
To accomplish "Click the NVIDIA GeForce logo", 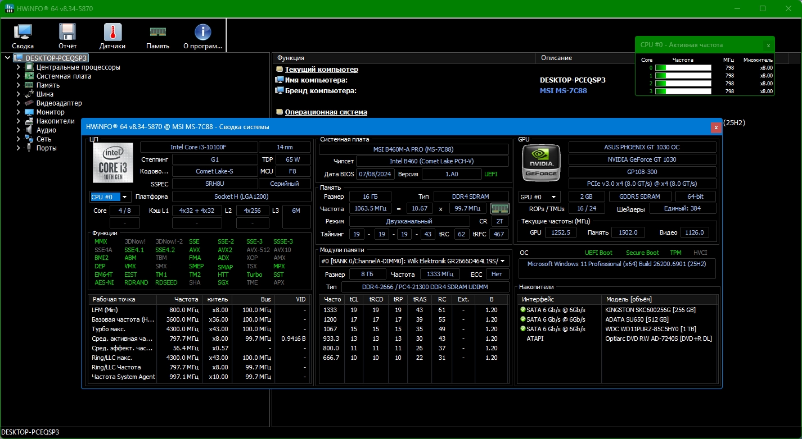I will 541,163.
